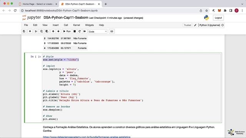Viewport: 246px width, 138px height.
Task: Cut selected cells with scissors icon
Action: [36, 31]
